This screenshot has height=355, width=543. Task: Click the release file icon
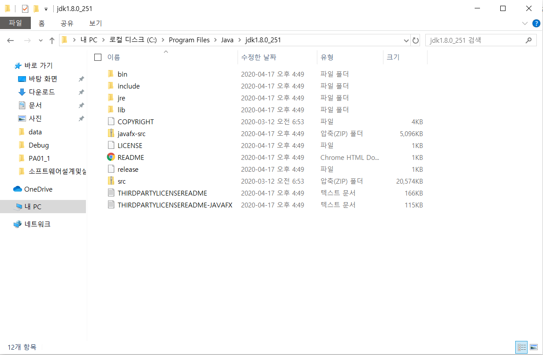click(111, 169)
